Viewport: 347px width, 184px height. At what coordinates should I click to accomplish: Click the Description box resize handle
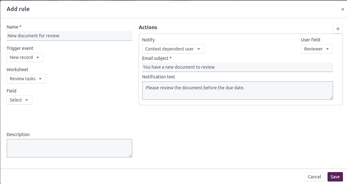(x=130, y=155)
